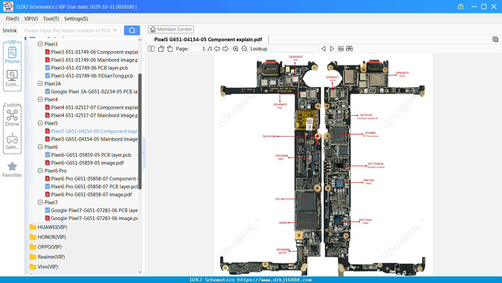Collapse the Pixel3 tree node

click(x=40, y=44)
